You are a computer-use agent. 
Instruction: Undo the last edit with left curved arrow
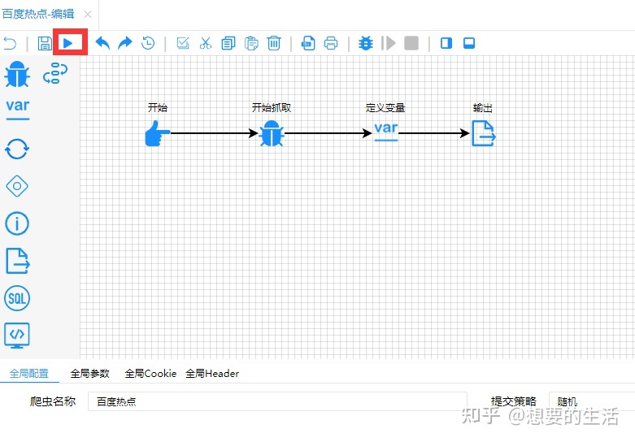tap(102, 42)
